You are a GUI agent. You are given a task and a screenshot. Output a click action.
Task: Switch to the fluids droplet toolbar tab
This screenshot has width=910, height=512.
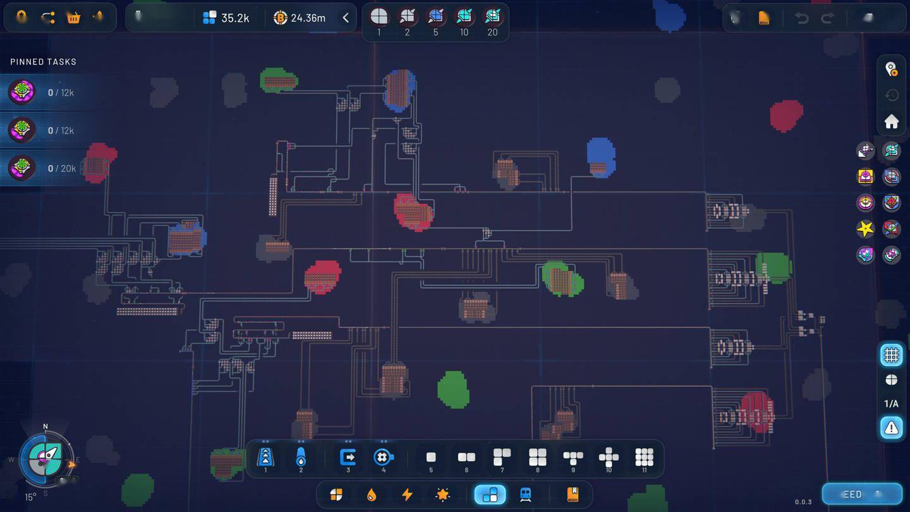372,494
